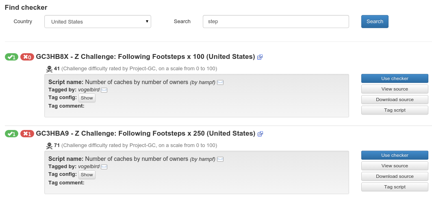Click green checkmark badge for GC3HBA9
This screenshot has height=197, width=432.
click(x=11, y=134)
